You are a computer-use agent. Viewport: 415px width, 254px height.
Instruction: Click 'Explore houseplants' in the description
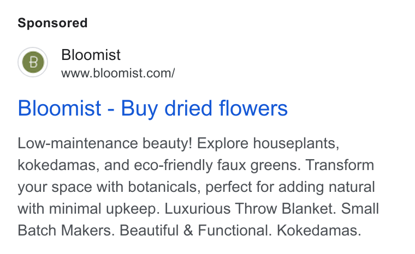point(268,144)
